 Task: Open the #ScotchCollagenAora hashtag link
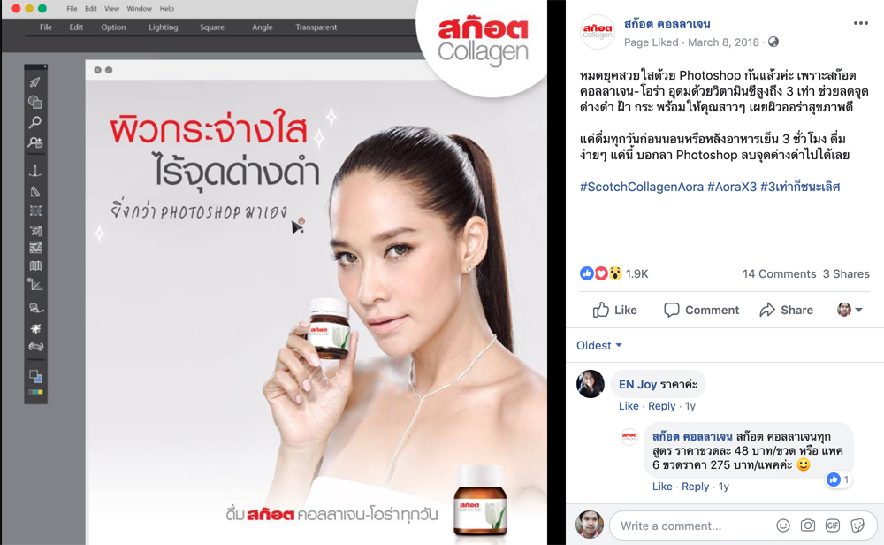[642, 187]
